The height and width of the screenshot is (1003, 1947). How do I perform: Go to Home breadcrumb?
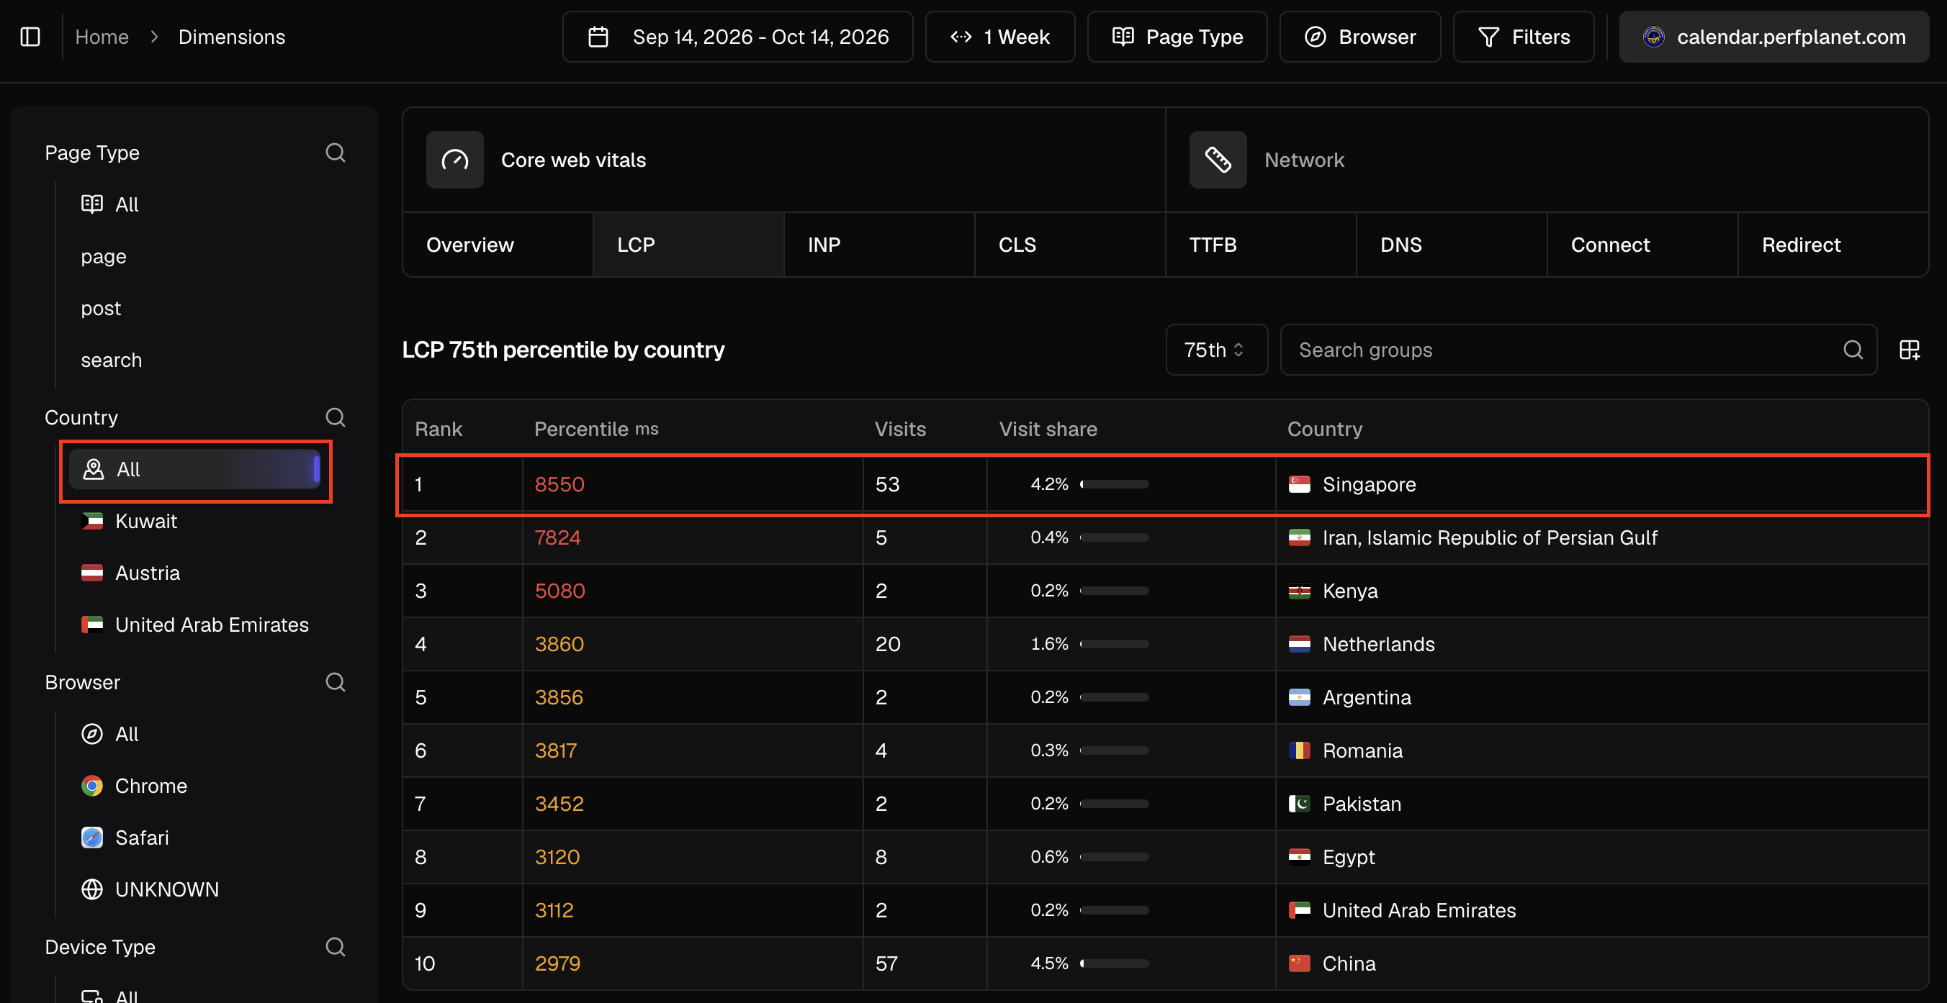coord(102,36)
